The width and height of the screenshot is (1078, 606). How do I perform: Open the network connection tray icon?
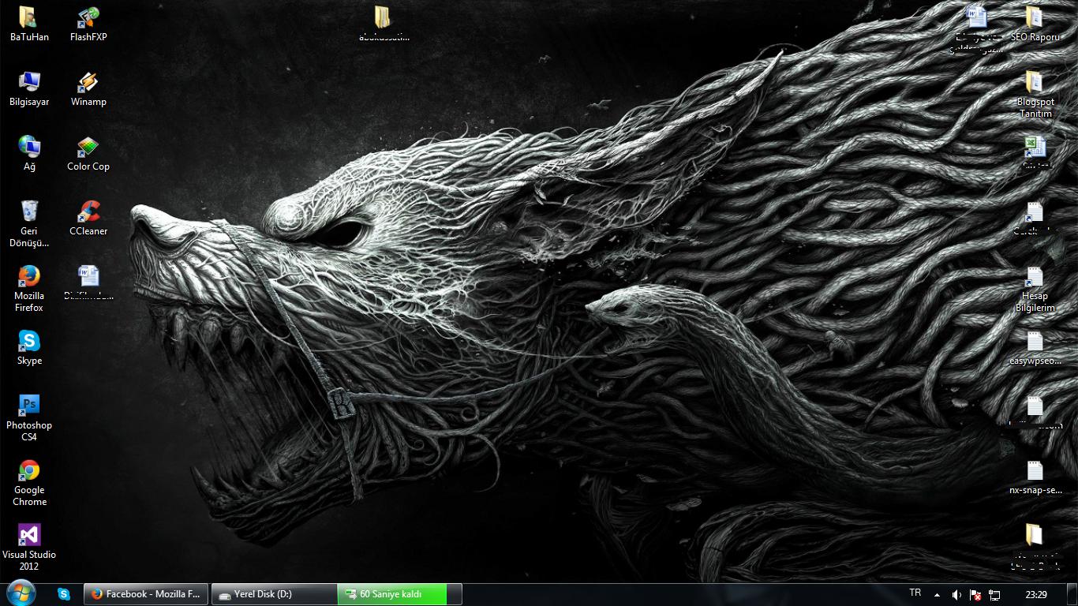click(995, 595)
